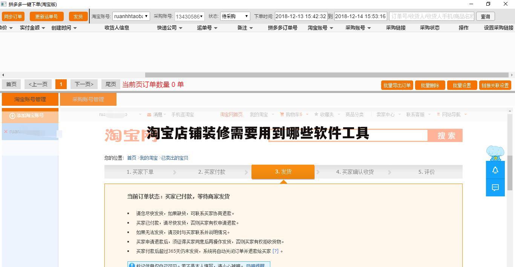Click the 下一页> button
This screenshot has width=515, height=267.
[x=84, y=84]
